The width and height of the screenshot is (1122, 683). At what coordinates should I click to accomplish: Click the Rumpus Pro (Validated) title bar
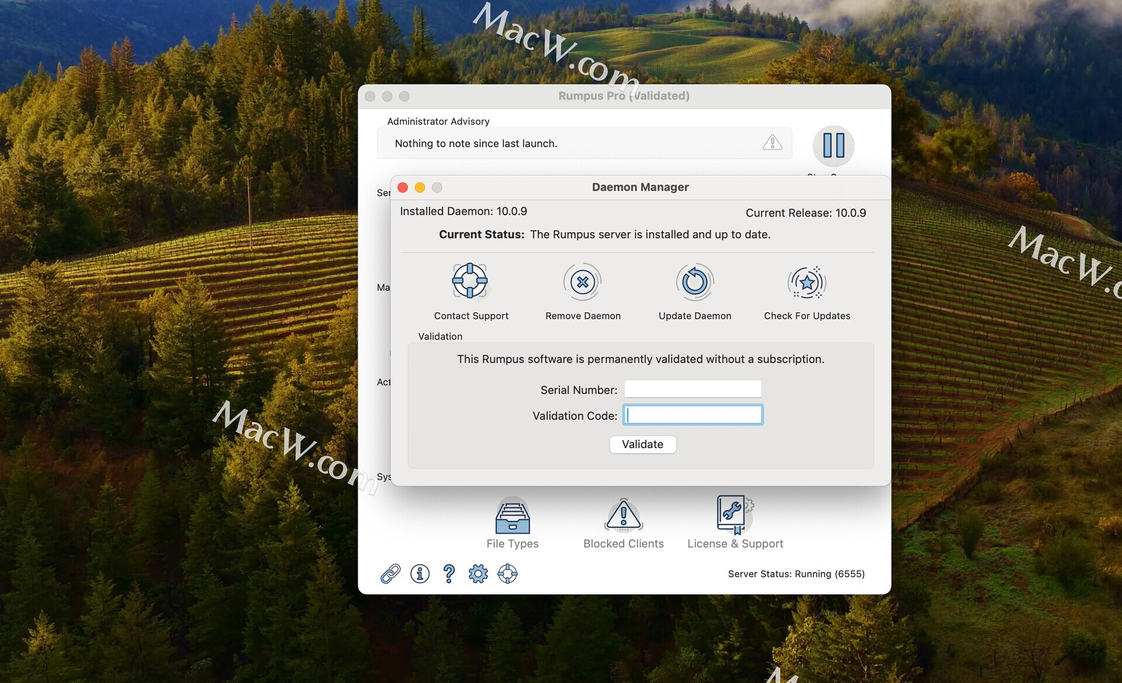(x=624, y=96)
